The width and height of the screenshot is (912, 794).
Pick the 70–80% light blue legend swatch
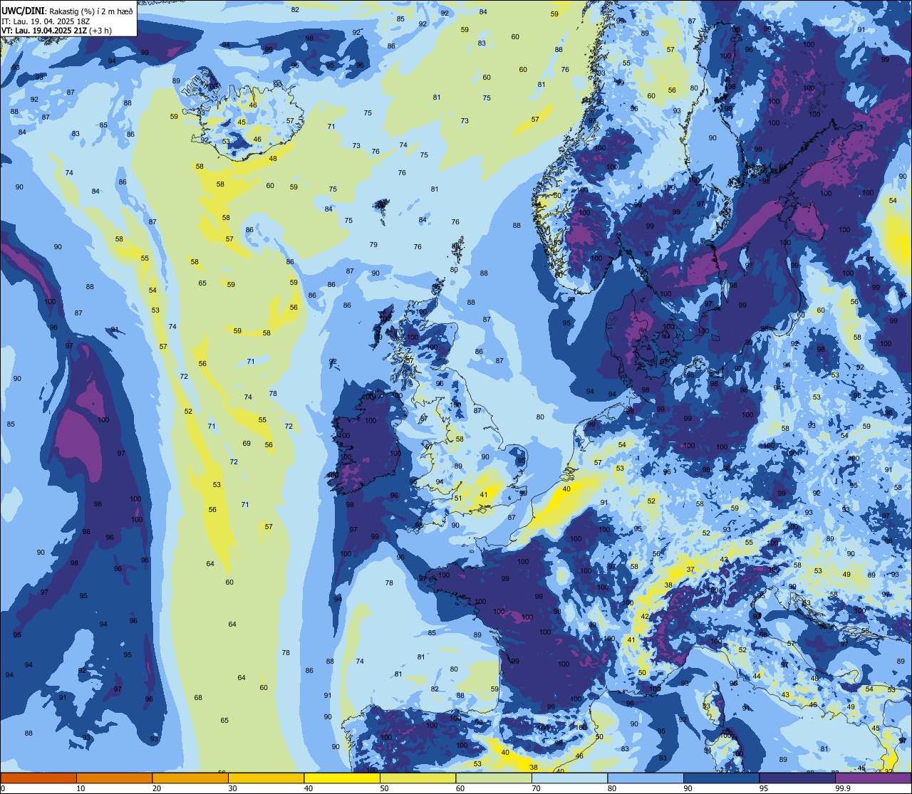pyautogui.click(x=569, y=778)
